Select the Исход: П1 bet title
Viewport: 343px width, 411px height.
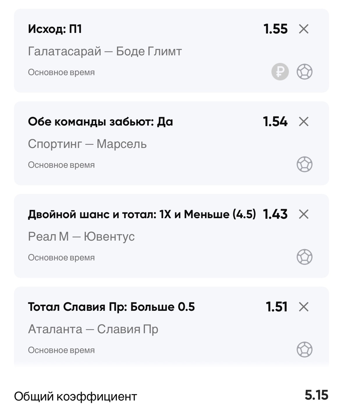click(55, 29)
